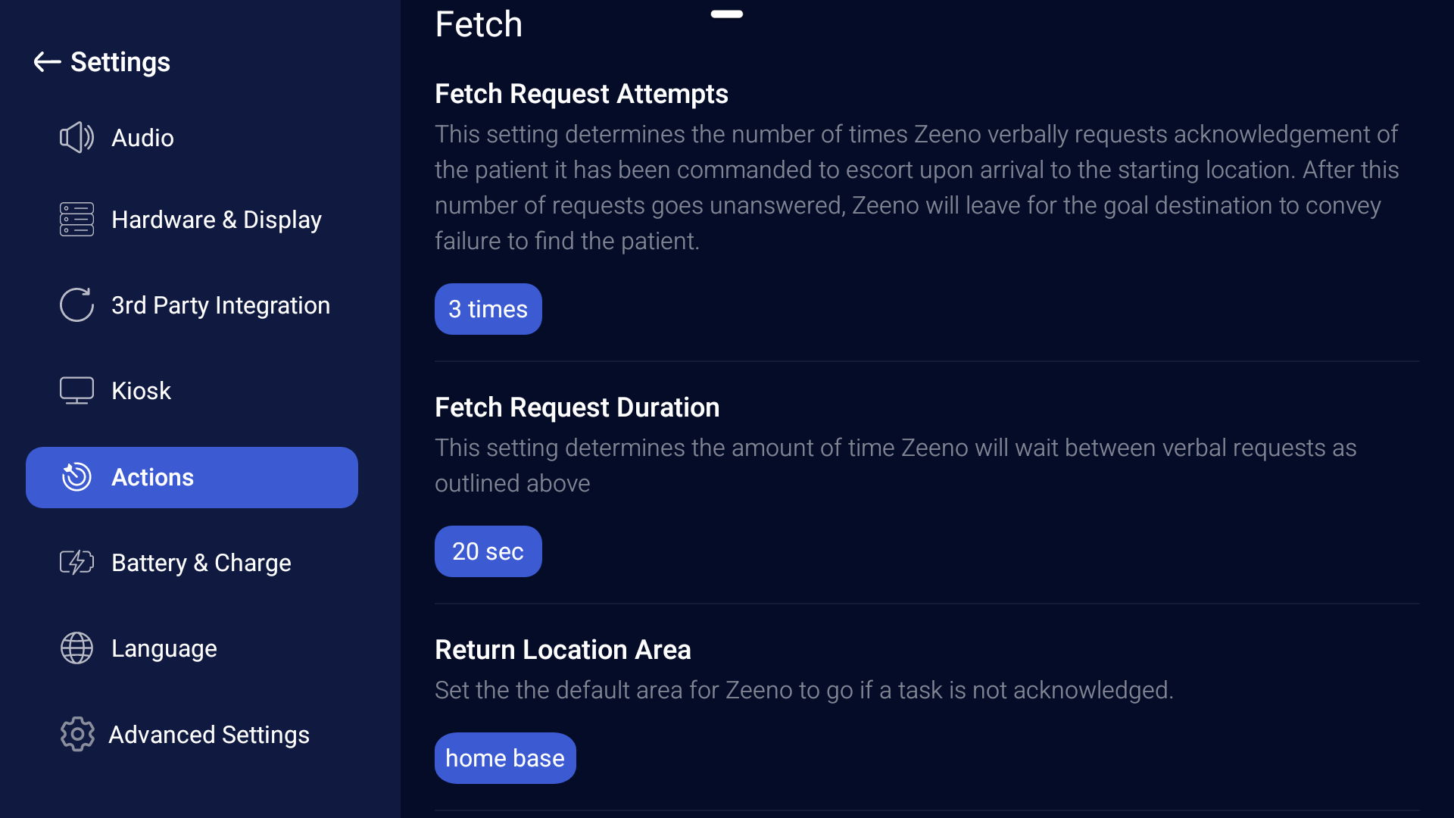
Task: Open Battery & Charge settings
Action: click(x=201, y=563)
